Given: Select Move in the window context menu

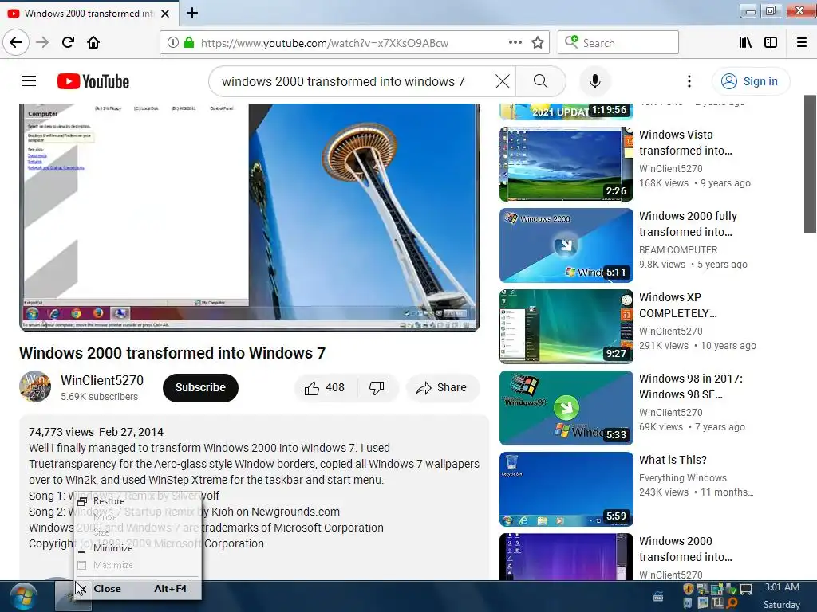Looking at the screenshot, I should click(x=137, y=516).
